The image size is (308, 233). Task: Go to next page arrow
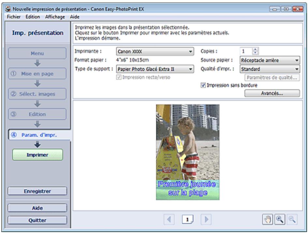pos(206,219)
